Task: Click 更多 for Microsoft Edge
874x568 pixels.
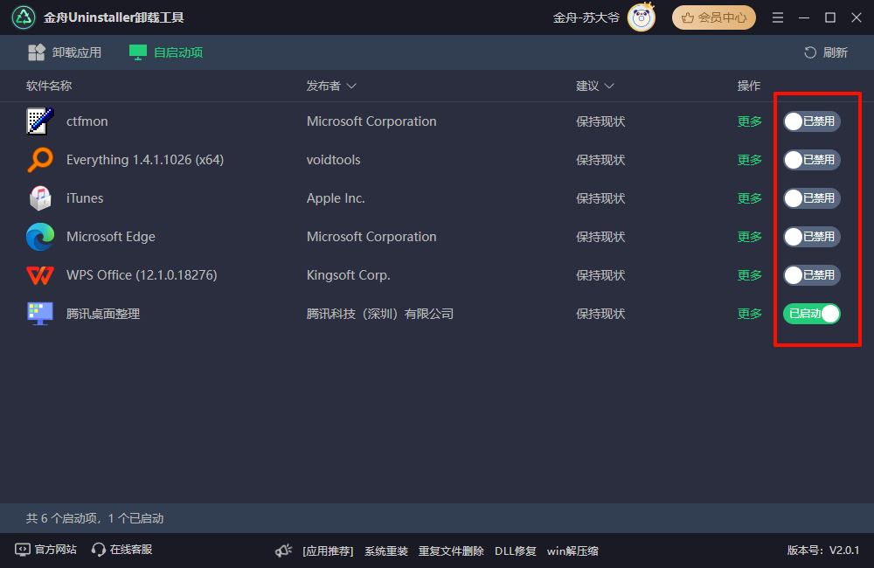Action: (x=749, y=236)
